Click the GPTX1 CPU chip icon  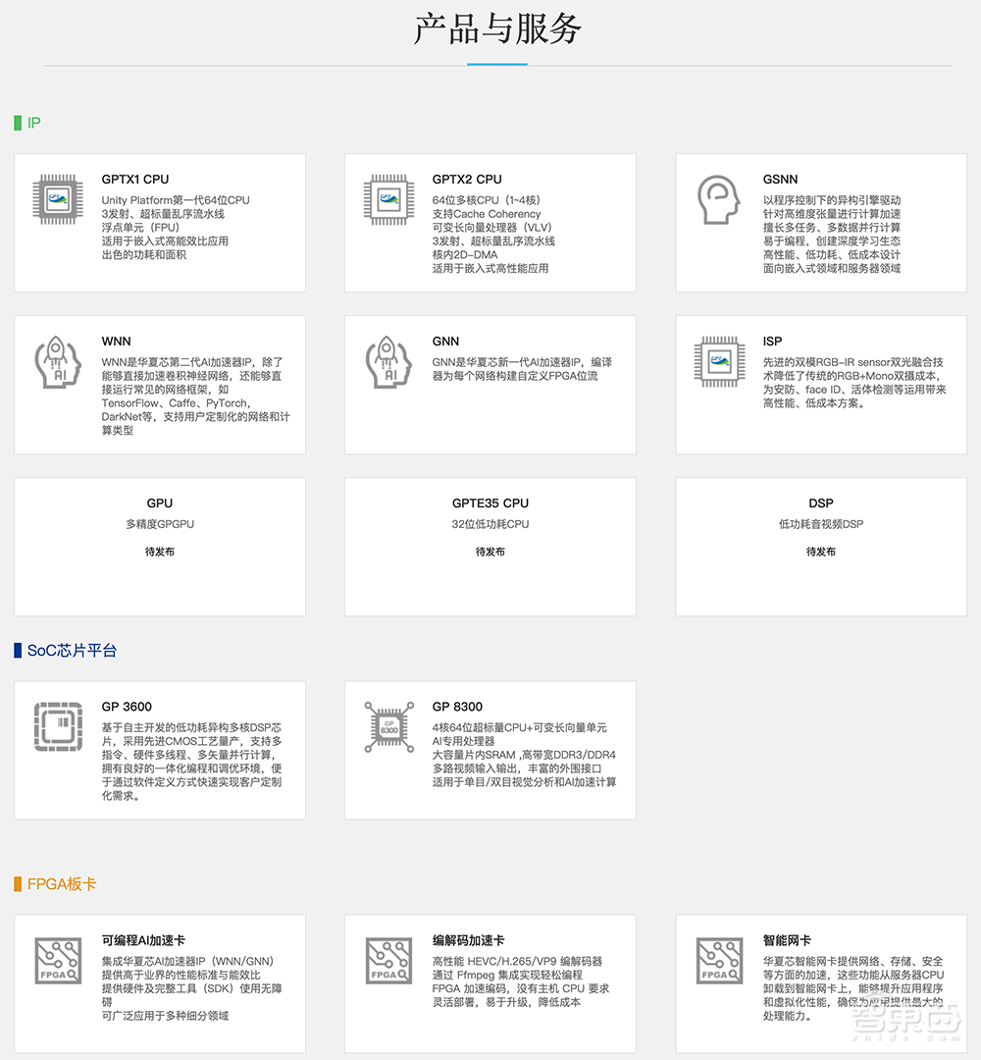pos(56,200)
